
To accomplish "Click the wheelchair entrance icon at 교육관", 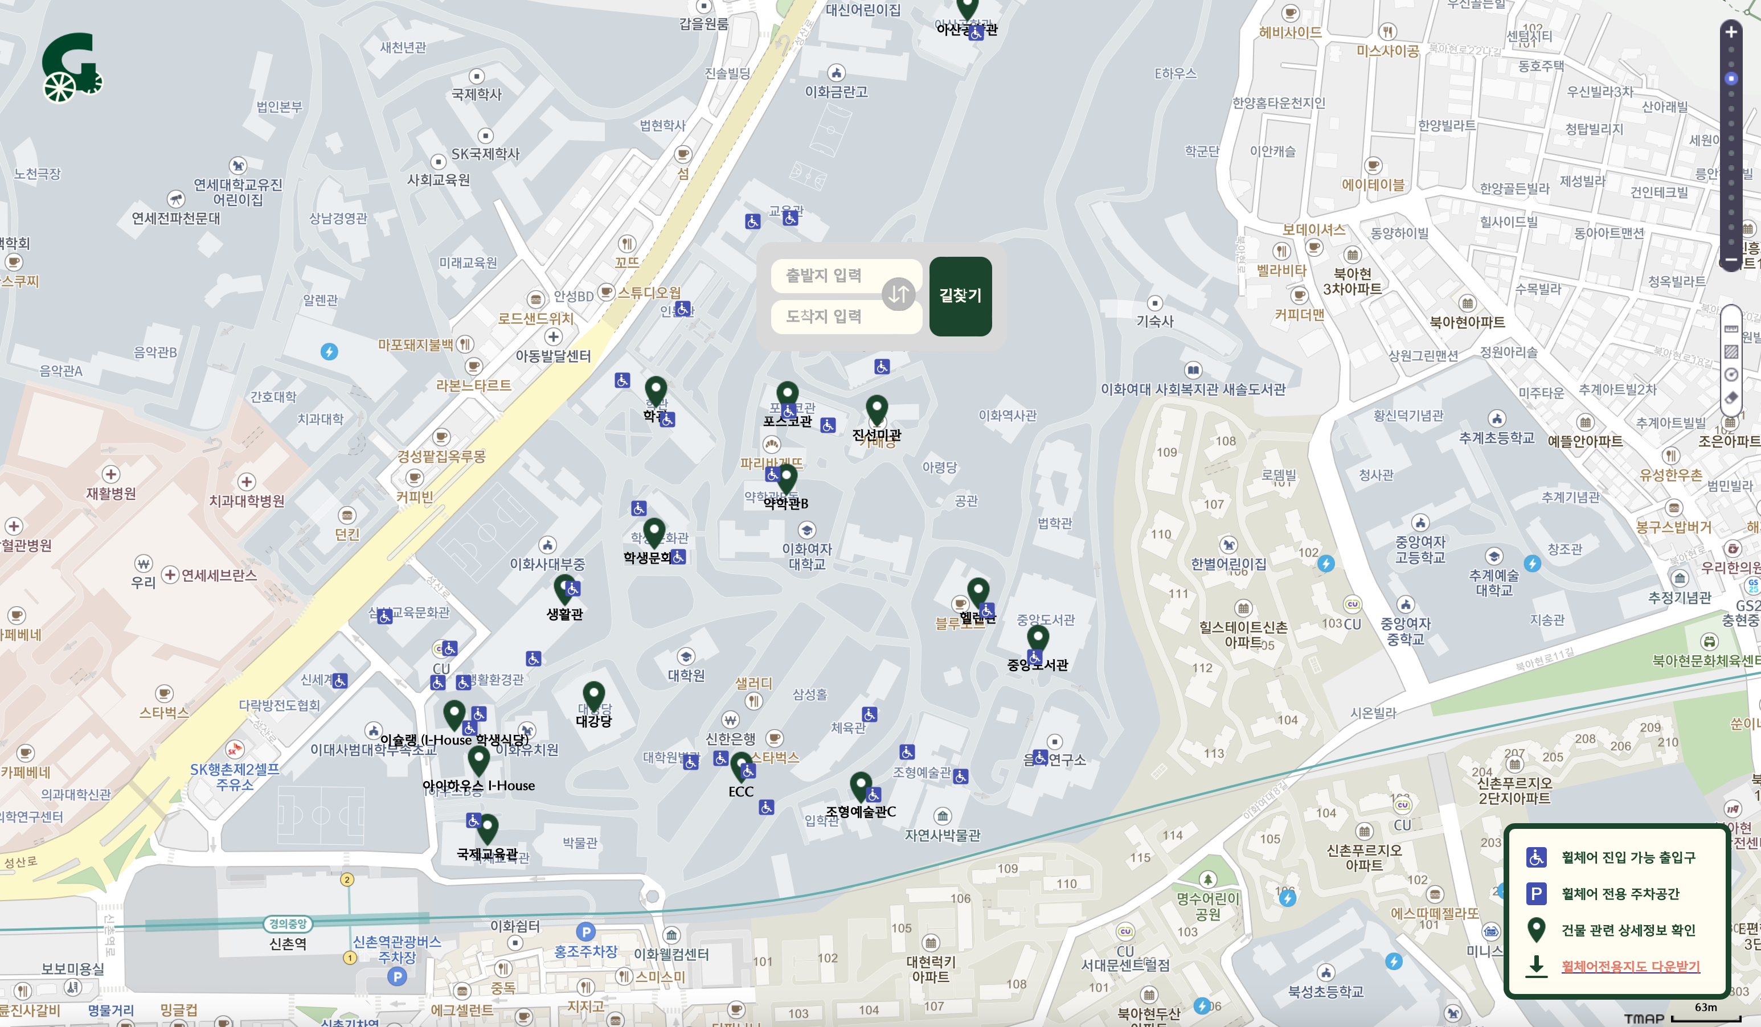I will pos(791,218).
